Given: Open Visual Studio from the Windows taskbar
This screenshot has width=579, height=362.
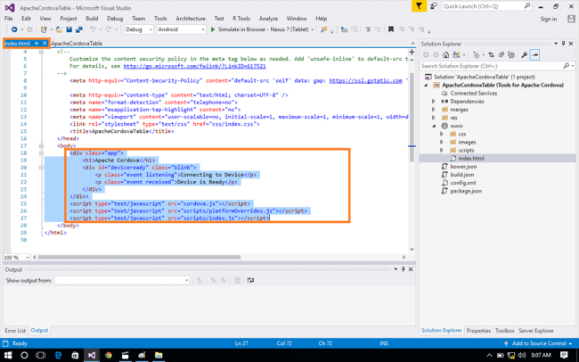Looking at the screenshot, I should 90,355.
